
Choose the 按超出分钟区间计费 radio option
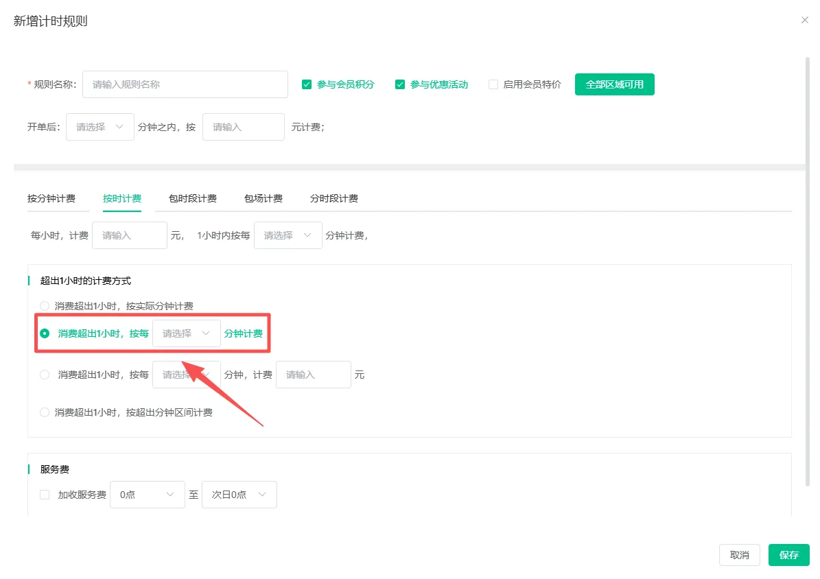tap(45, 412)
